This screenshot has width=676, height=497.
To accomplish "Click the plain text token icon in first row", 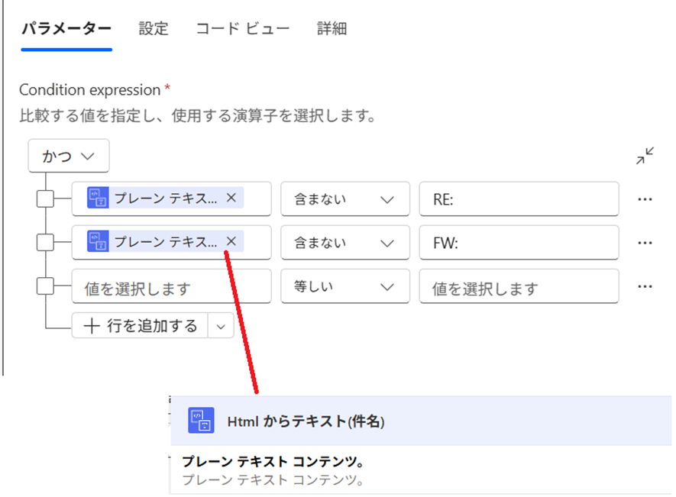I will click(x=99, y=198).
